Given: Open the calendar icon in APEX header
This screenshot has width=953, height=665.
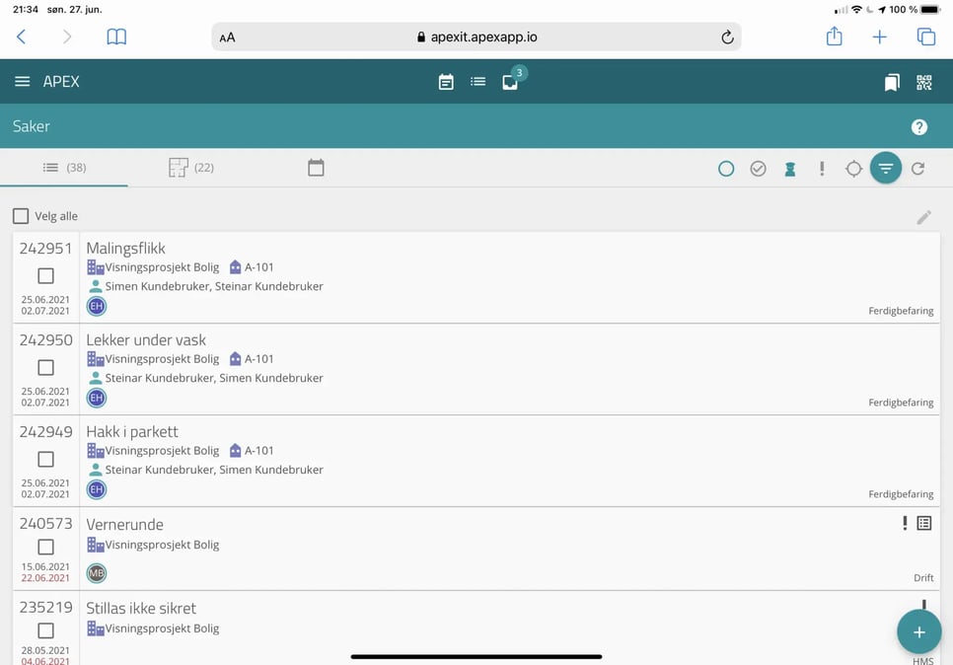Looking at the screenshot, I should tap(446, 82).
